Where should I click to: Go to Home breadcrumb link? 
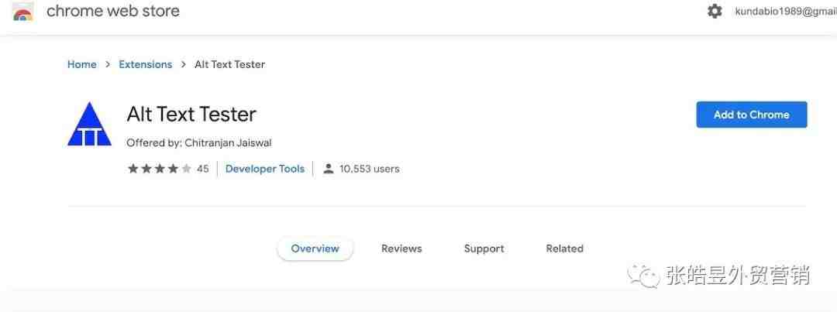[x=81, y=64]
